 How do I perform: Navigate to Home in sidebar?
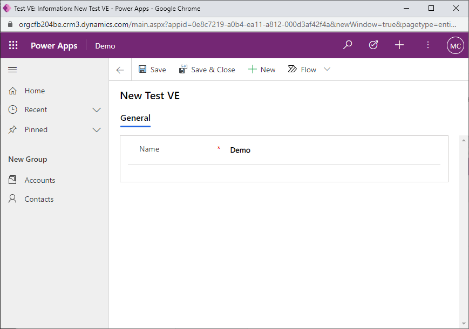pyautogui.click(x=35, y=91)
